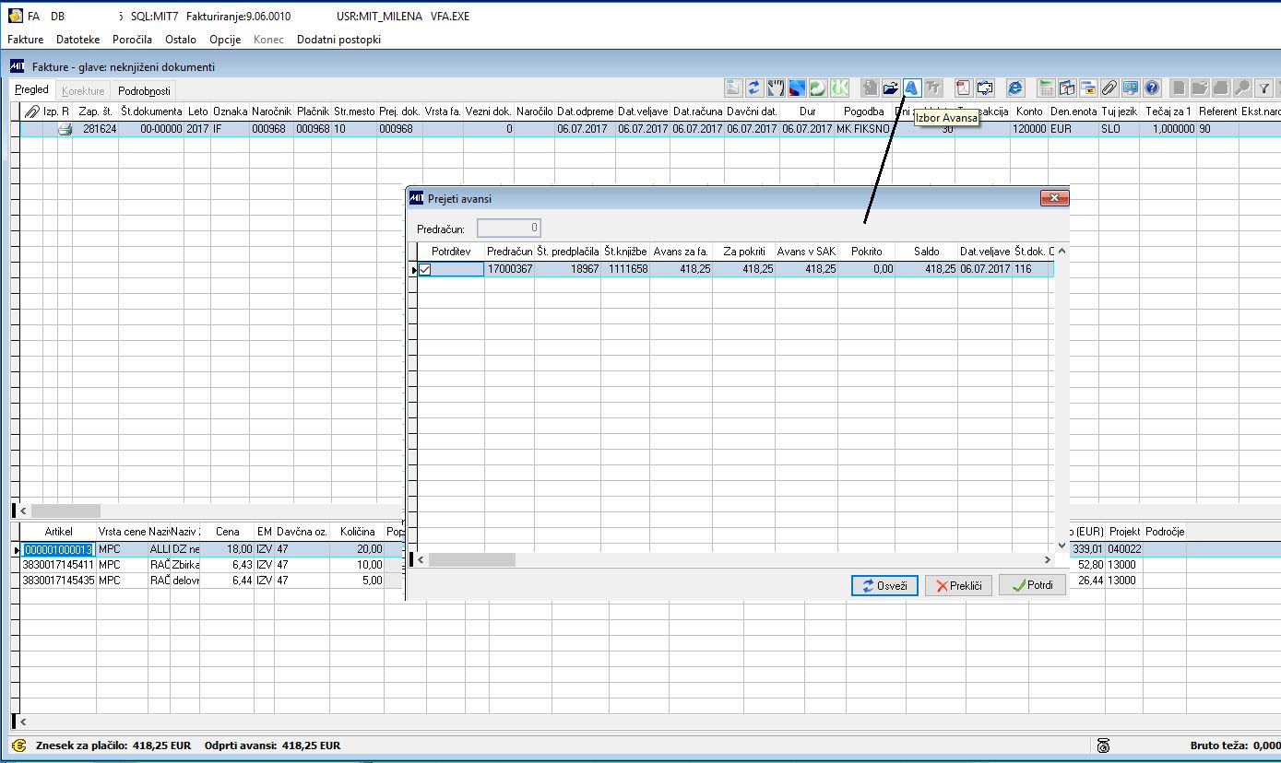Open the paperclip attachments icon

[x=1109, y=88]
